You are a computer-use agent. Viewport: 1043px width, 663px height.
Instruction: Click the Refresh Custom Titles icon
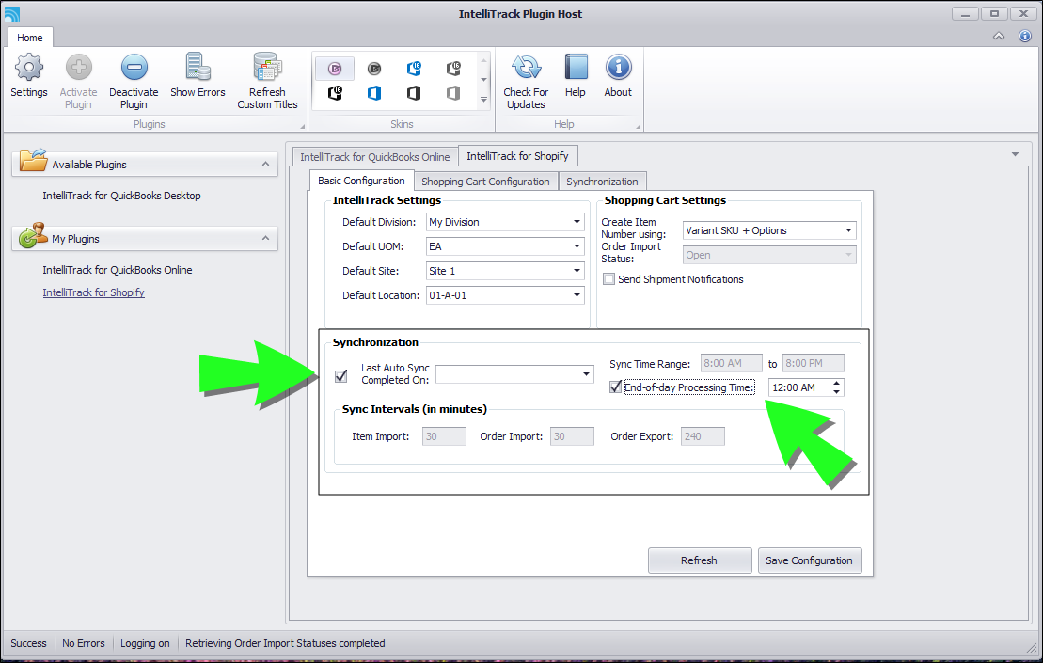[x=267, y=81]
